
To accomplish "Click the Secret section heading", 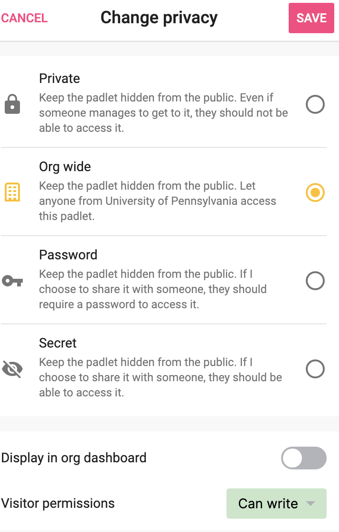I will tap(57, 343).
